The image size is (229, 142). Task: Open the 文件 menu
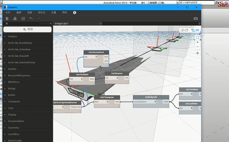pos(8,13)
